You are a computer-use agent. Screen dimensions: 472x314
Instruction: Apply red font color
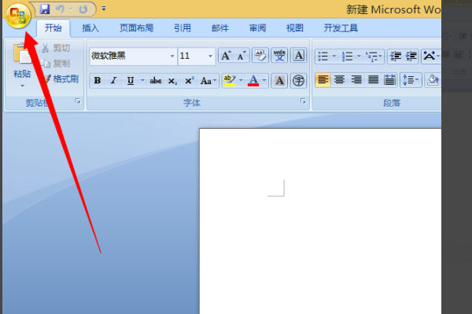click(253, 81)
